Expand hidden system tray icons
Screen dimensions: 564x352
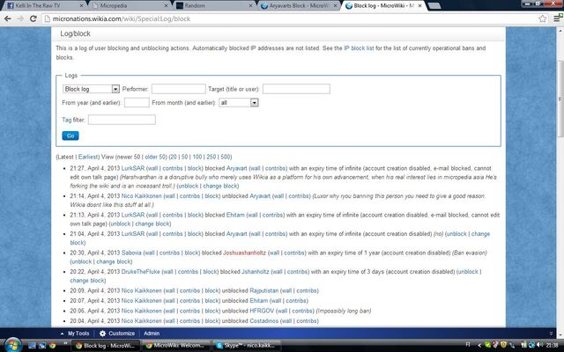[x=479, y=345]
